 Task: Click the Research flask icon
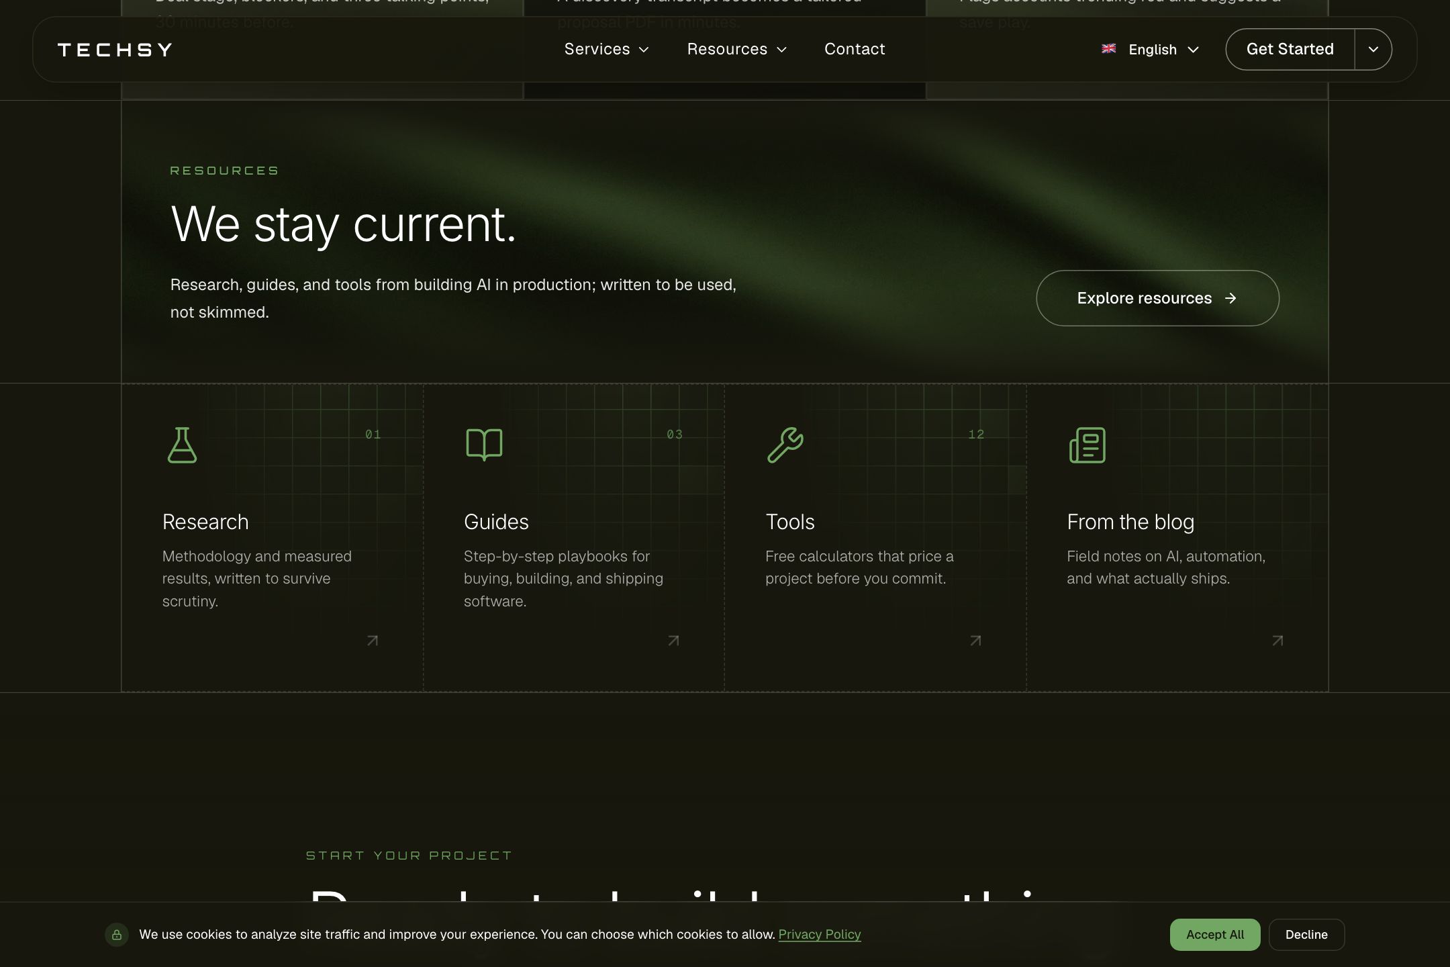pos(182,445)
